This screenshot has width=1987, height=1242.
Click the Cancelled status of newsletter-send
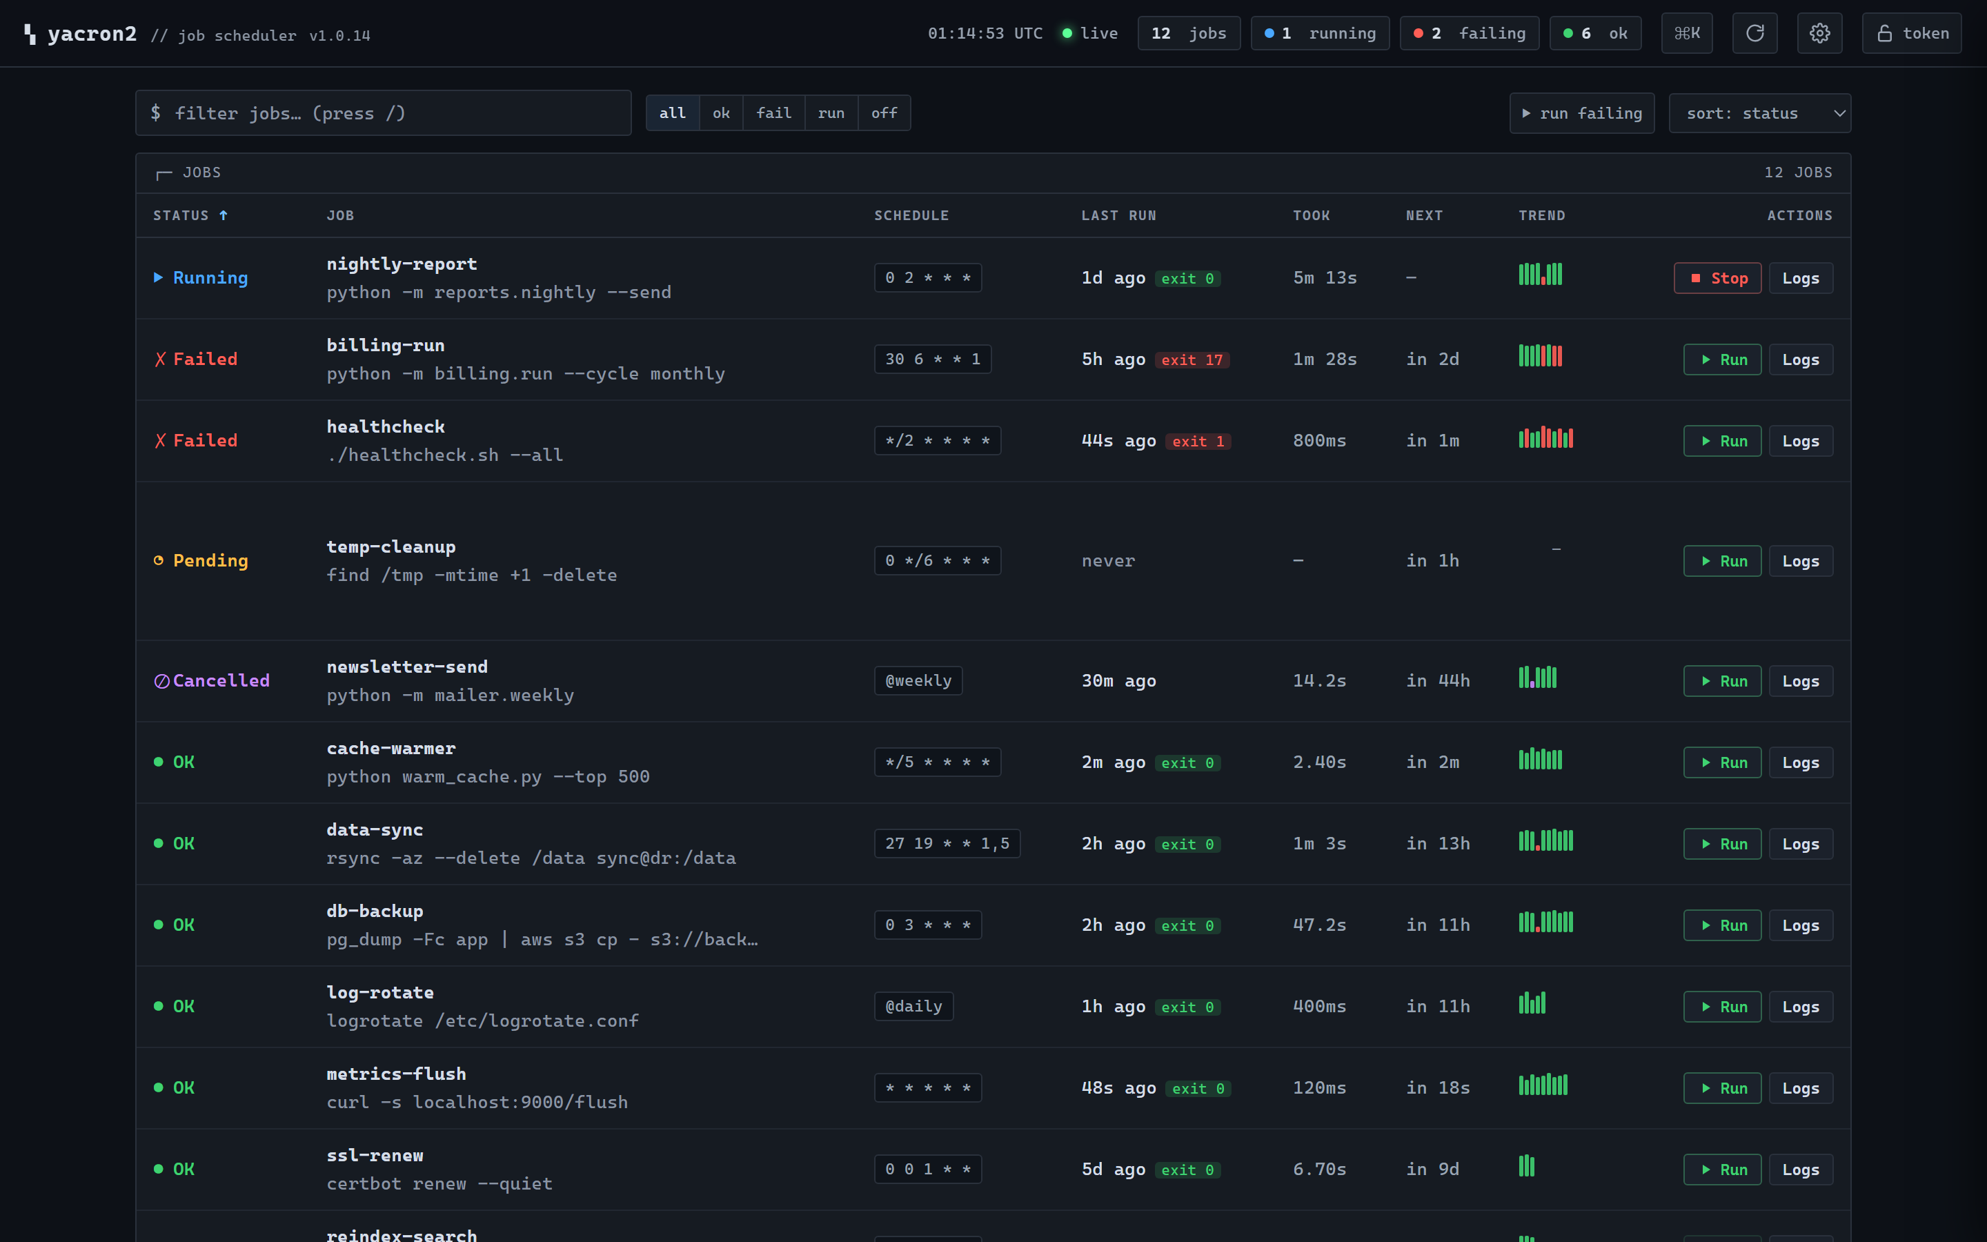211,680
